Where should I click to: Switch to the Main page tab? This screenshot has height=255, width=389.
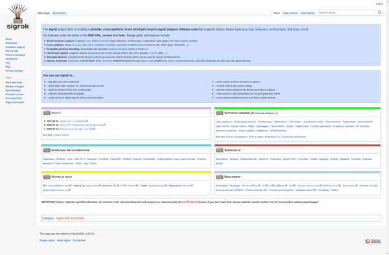pyautogui.click(x=43, y=13)
